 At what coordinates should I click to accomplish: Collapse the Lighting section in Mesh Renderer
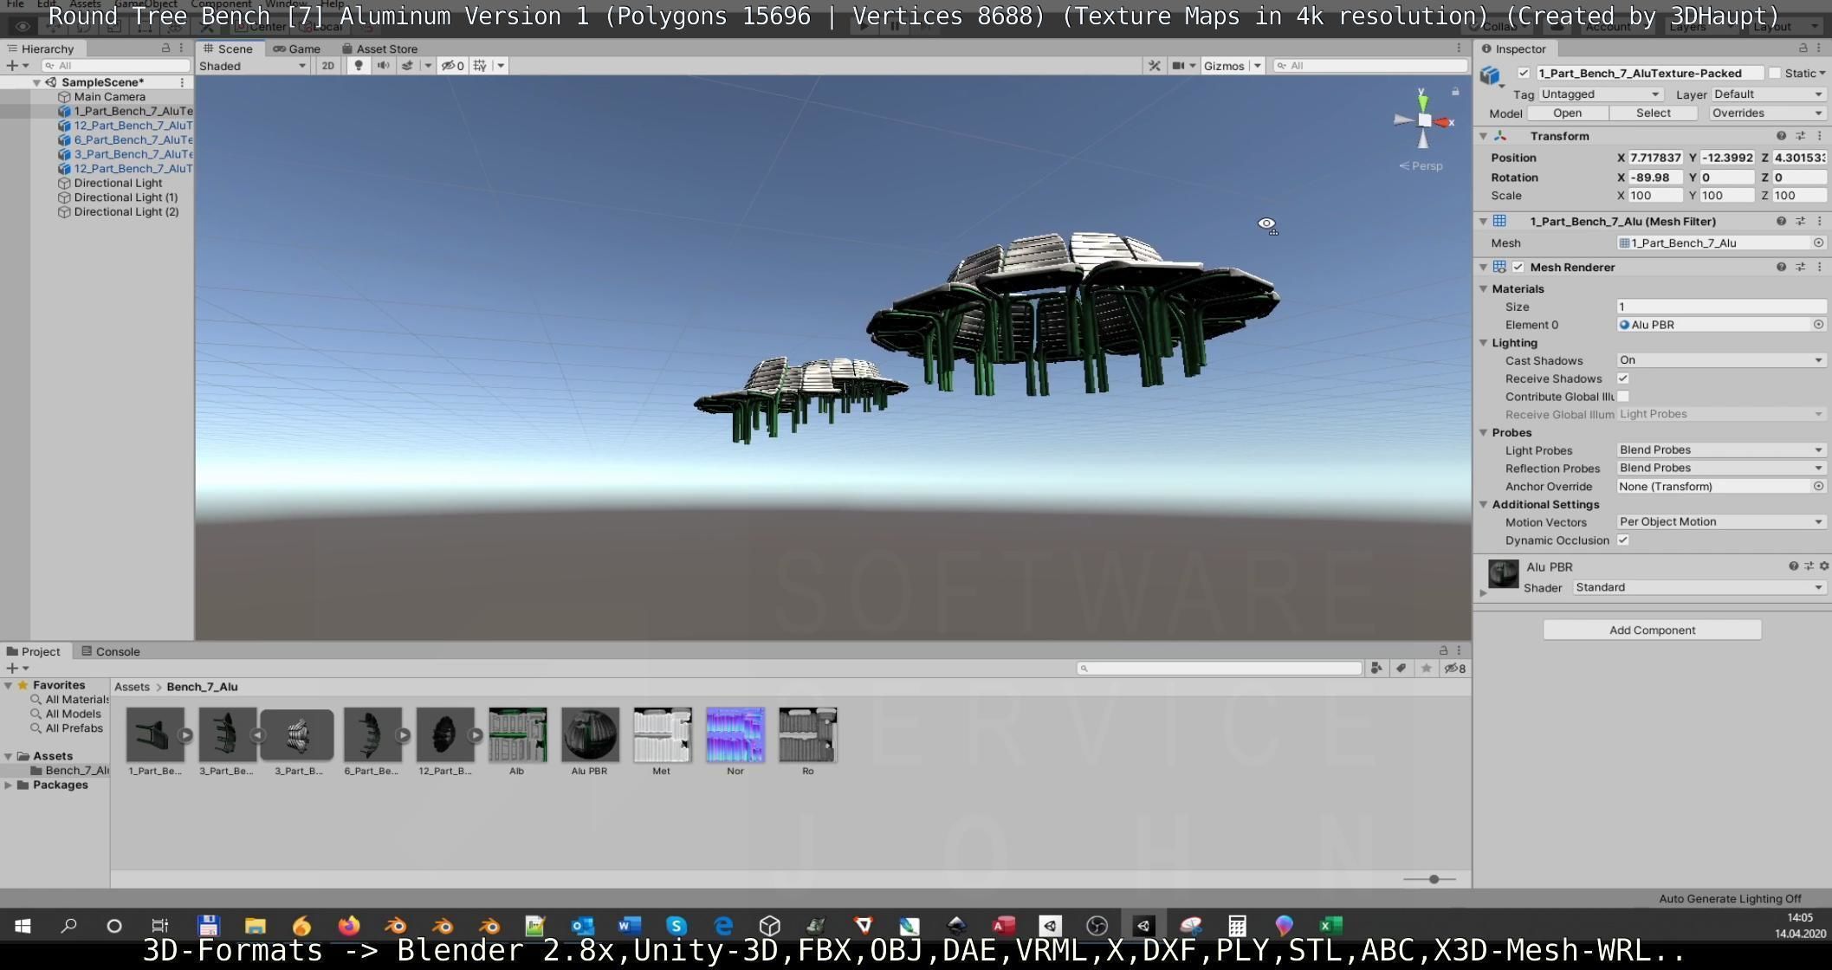[x=1484, y=343]
